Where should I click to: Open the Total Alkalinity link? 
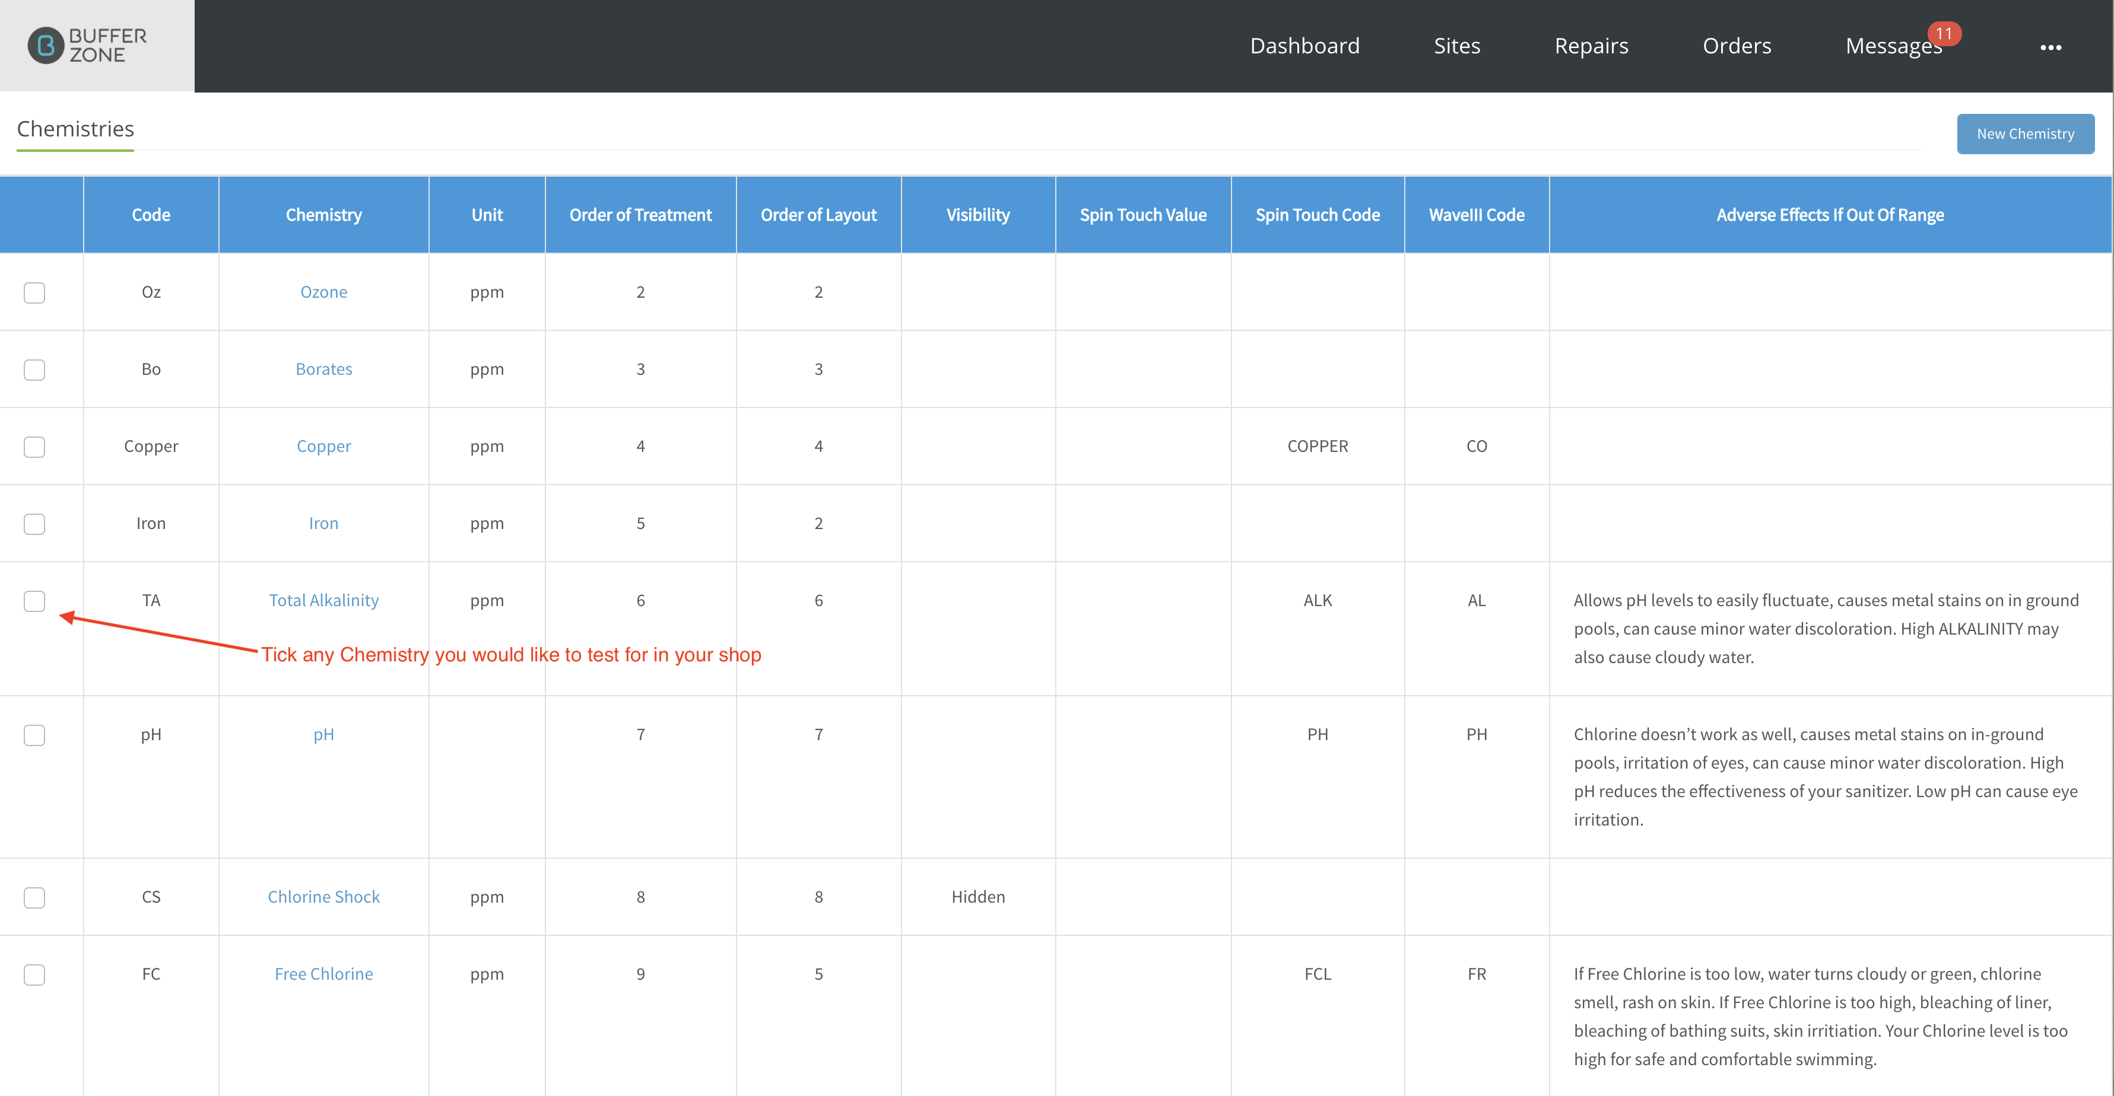click(323, 601)
